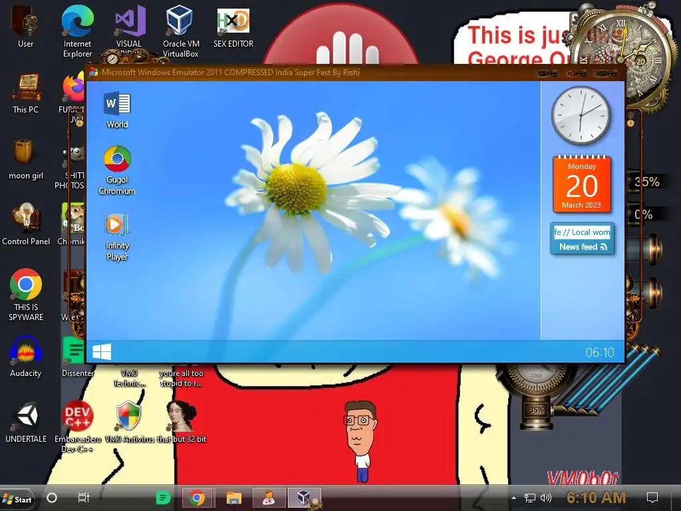Open Internet Explorer Edge icon
681x511 pixels.
point(77,31)
